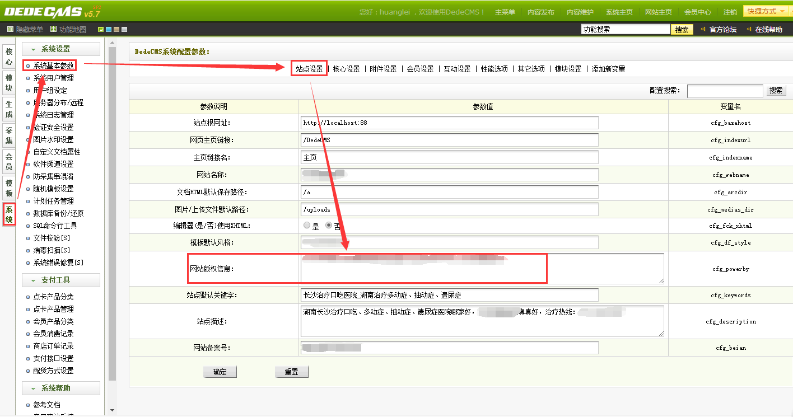This screenshot has width=793, height=417.
Task: Click the 站点描述 text area
Action: pos(482,321)
